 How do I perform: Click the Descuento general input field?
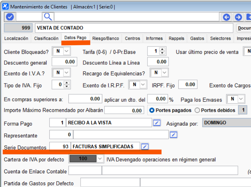(64, 62)
